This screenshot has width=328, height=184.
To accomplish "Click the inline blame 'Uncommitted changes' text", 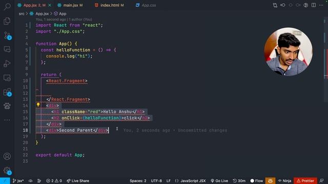I will [202, 130].
